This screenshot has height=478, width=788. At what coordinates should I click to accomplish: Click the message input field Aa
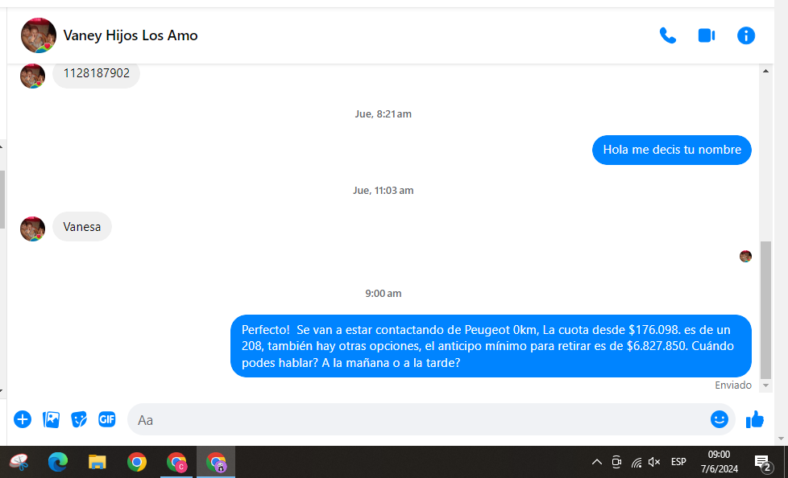pyautogui.click(x=419, y=419)
